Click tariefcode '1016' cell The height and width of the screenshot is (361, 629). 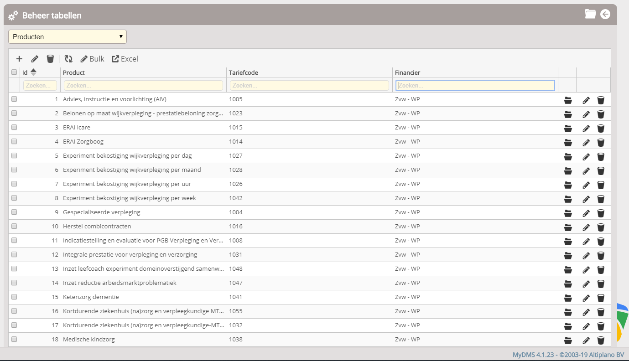pyautogui.click(x=236, y=226)
